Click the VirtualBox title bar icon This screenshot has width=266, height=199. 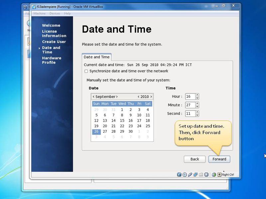pyautogui.click(x=34, y=7)
